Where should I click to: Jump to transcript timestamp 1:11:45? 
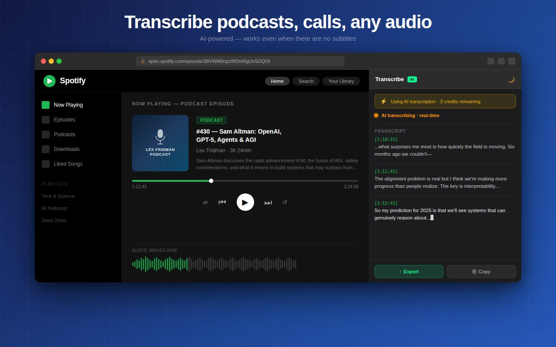386,171
